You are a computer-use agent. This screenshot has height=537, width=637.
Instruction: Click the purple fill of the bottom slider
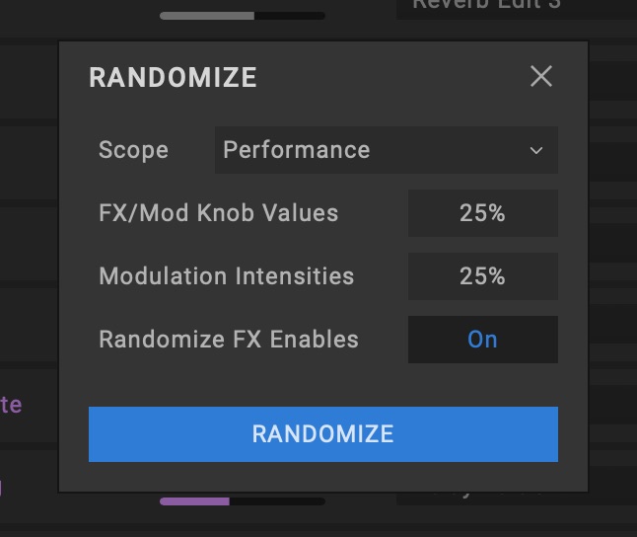(x=194, y=501)
